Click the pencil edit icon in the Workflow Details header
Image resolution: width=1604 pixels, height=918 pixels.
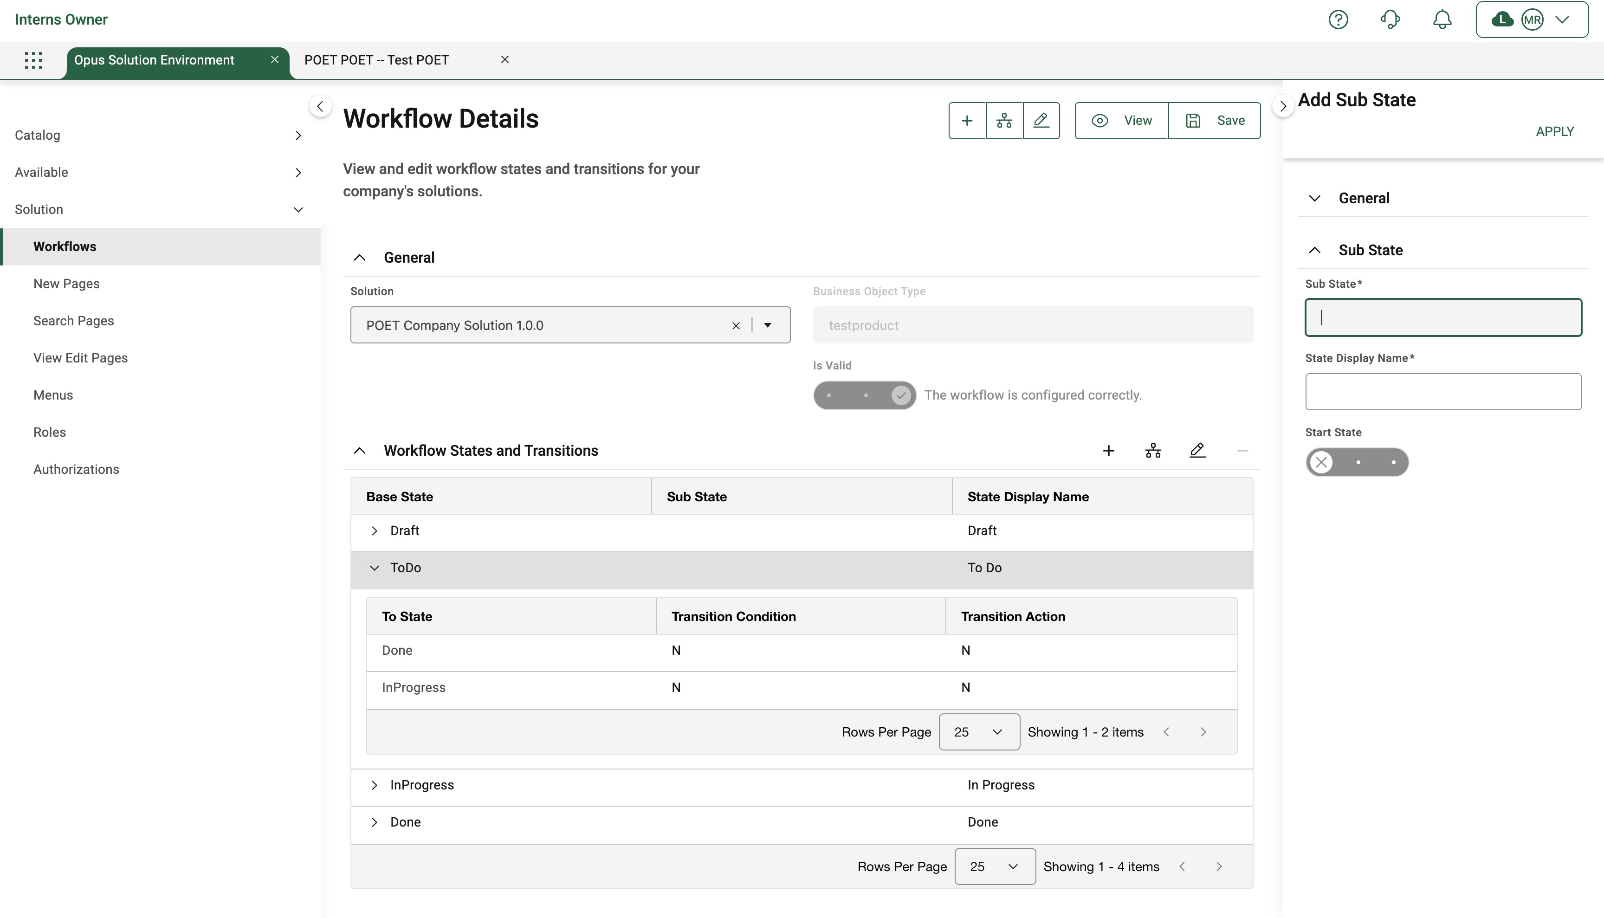coord(1041,120)
